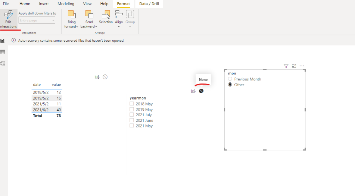Check the 2021 May box
Viewport: 355px width, 196px height.
pyautogui.click(x=131, y=126)
